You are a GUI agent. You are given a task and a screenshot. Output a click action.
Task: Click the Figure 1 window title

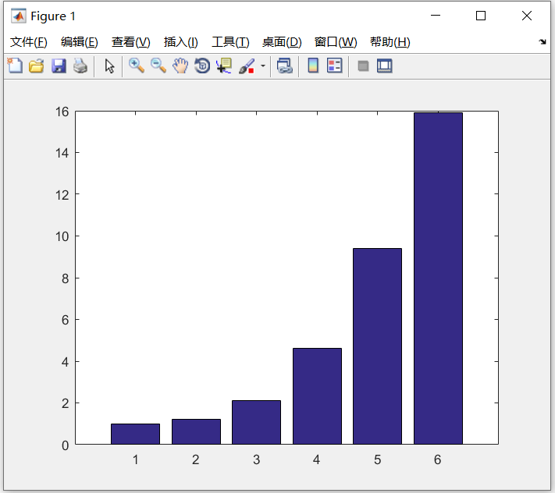(x=53, y=16)
